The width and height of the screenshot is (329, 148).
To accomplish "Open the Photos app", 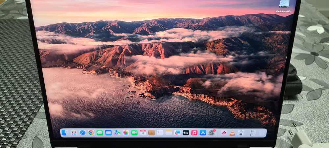I will coord(126,133).
